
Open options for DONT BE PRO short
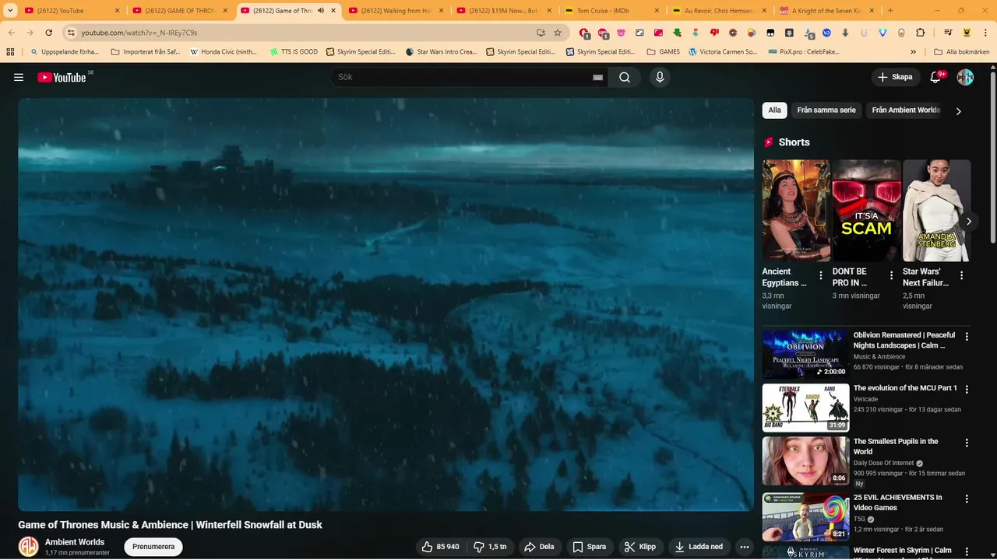click(x=891, y=275)
